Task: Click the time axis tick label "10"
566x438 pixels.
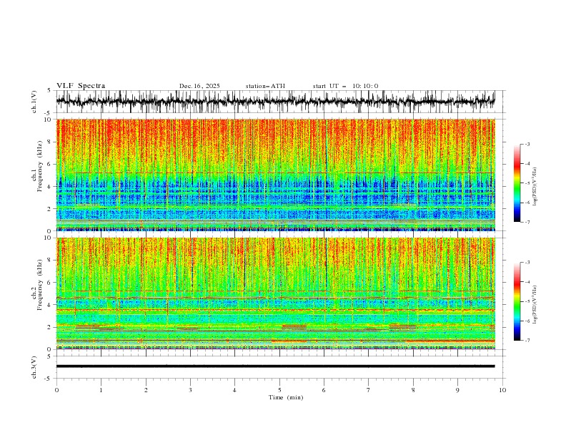Action: click(x=502, y=390)
